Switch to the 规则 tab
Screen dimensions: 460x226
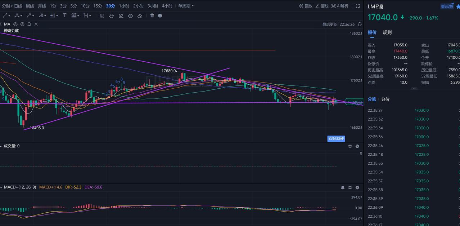(387, 32)
